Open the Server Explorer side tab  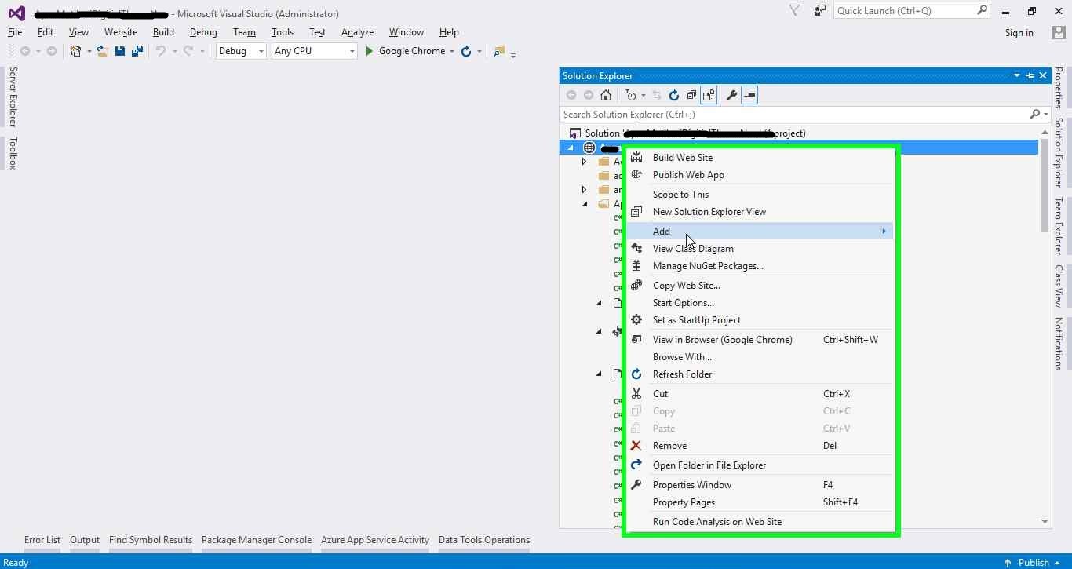coord(13,97)
